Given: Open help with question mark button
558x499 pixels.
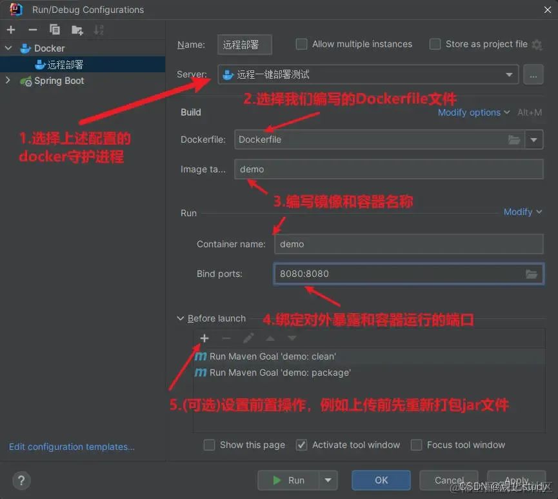Looking at the screenshot, I should (21, 480).
